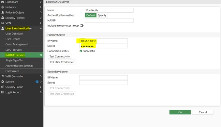This screenshot has width=221, height=127.
Task: Open RADIUS Servers page
Action: click(22, 55)
